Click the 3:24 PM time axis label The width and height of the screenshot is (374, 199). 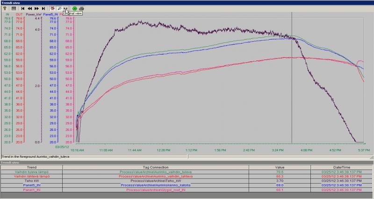click(278, 150)
